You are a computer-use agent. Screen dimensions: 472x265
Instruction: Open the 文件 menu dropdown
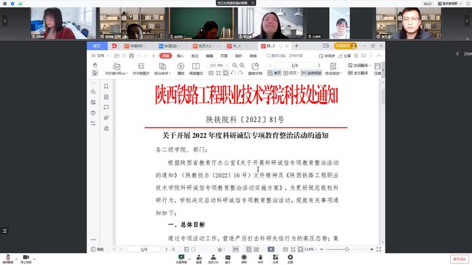coord(99,55)
